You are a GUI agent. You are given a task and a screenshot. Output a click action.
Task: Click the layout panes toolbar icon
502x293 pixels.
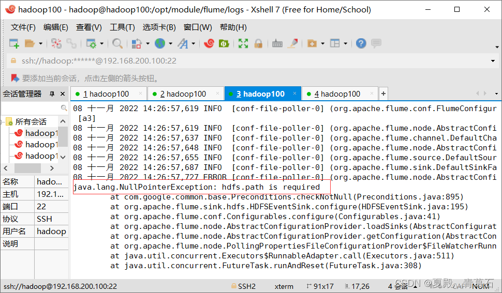(335, 43)
